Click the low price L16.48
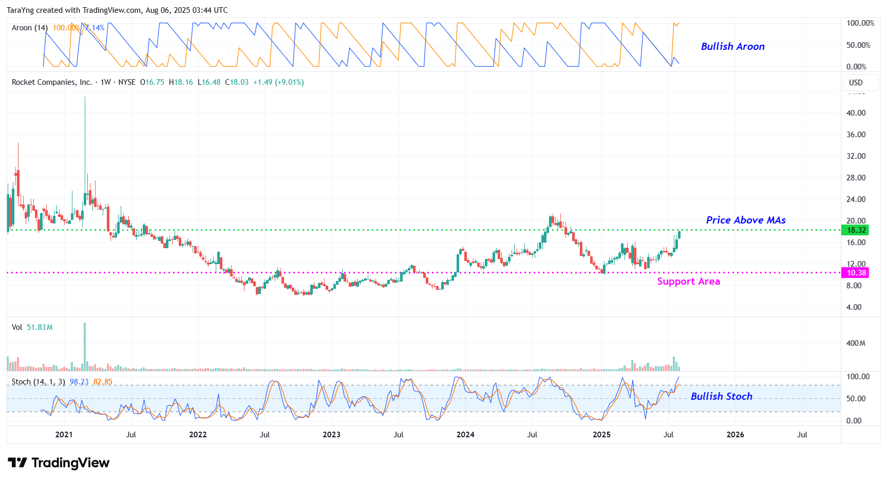Screen dimensions: 887x482 209,82
